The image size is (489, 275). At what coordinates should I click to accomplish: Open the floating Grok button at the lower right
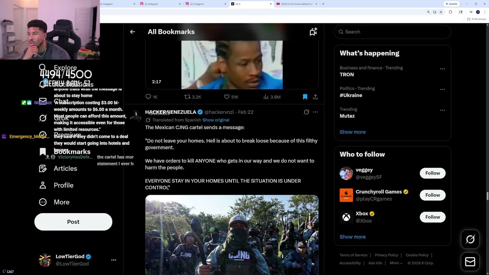click(x=470, y=239)
